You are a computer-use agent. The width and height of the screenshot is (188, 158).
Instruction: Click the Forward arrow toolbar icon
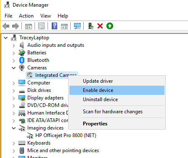[16, 26]
